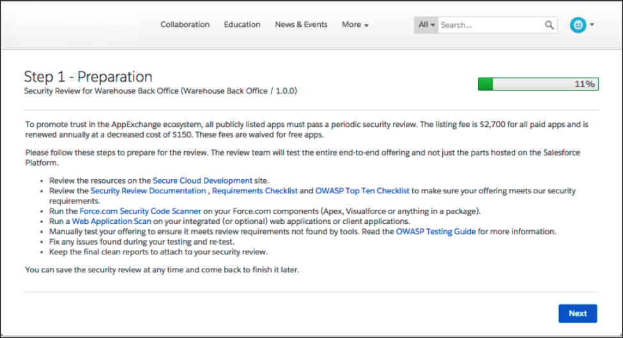
Task: Expand the More menu
Action: pyautogui.click(x=355, y=25)
